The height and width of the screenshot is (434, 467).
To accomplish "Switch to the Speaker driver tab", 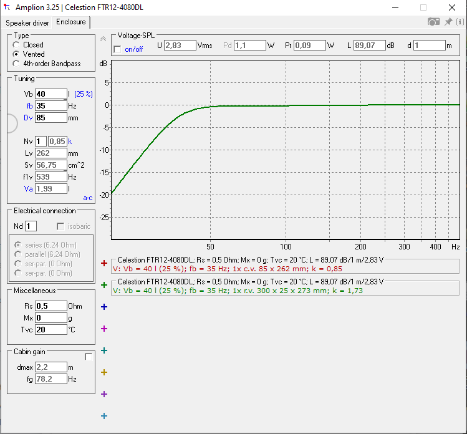I will (x=27, y=23).
